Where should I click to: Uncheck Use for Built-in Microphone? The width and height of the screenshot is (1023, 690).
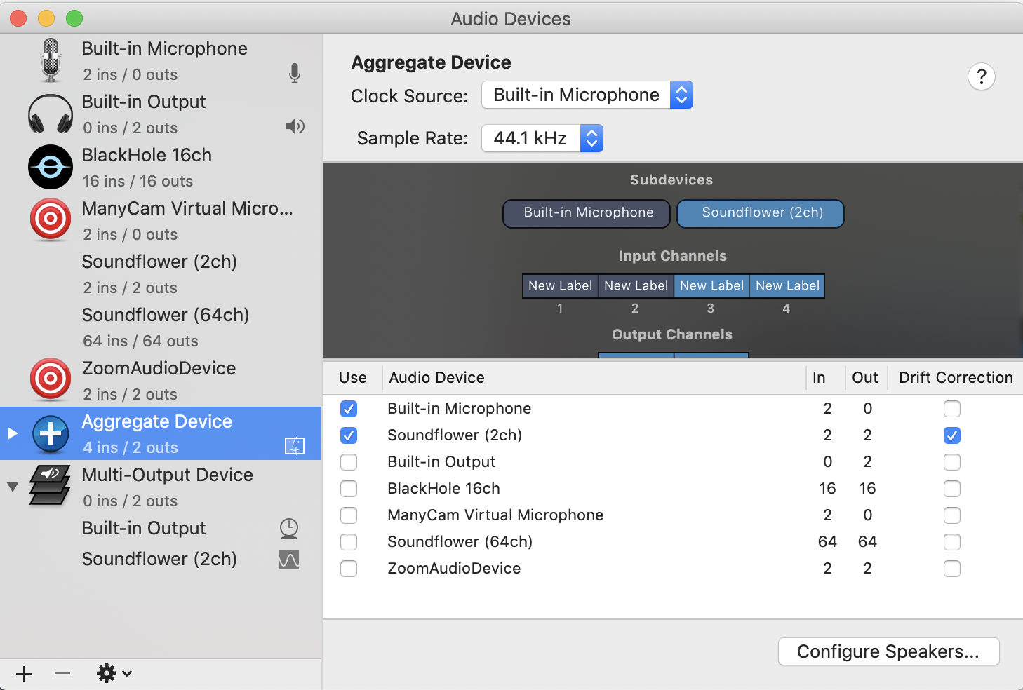click(349, 409)
